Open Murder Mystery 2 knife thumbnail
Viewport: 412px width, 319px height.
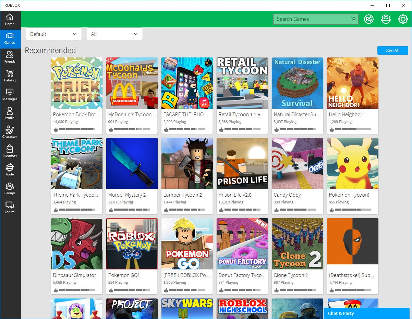(x=132, y=163)
